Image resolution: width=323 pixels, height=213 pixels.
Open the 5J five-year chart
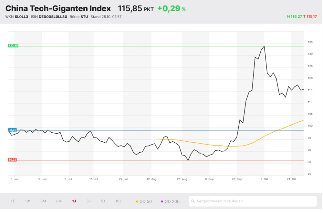(103, 201)
